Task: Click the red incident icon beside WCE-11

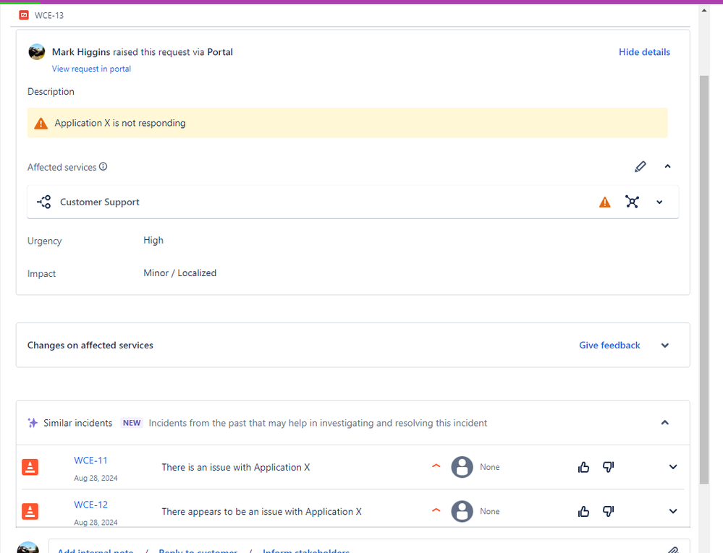Action: (30, 467)
